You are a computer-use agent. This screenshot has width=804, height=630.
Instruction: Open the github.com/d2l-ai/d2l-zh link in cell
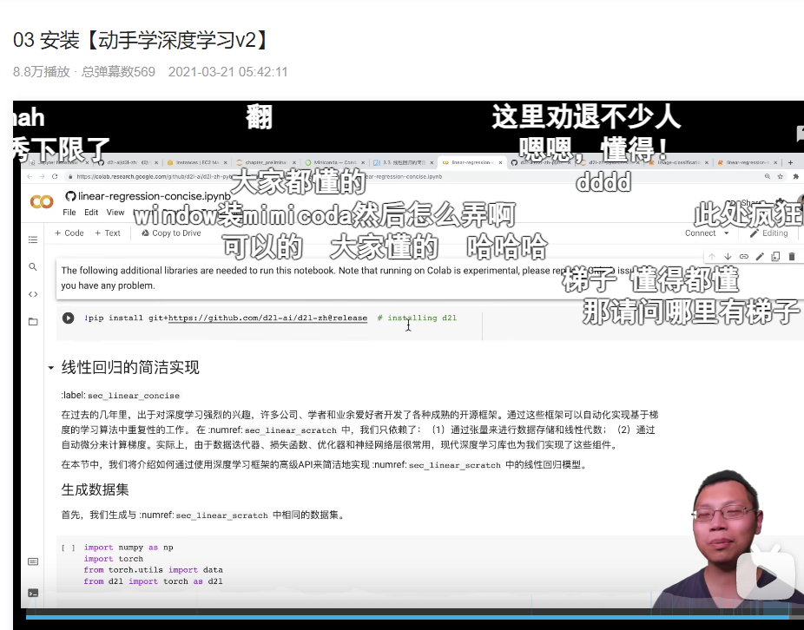tap(267, 318)
